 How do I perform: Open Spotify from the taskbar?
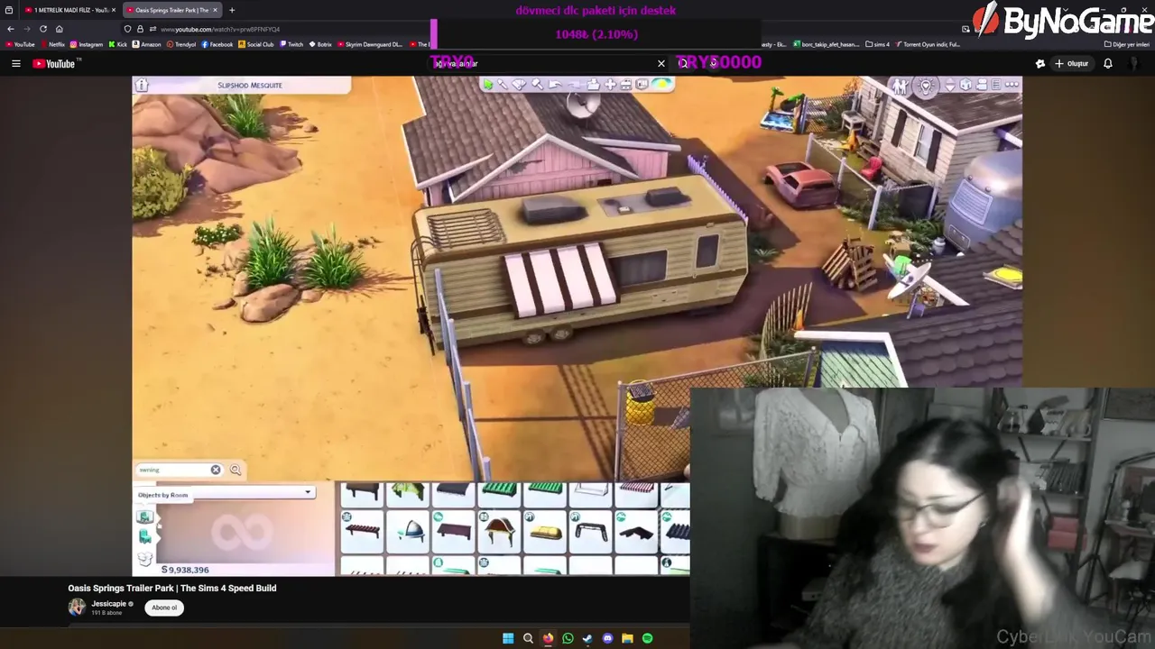[x=647, y=638]
